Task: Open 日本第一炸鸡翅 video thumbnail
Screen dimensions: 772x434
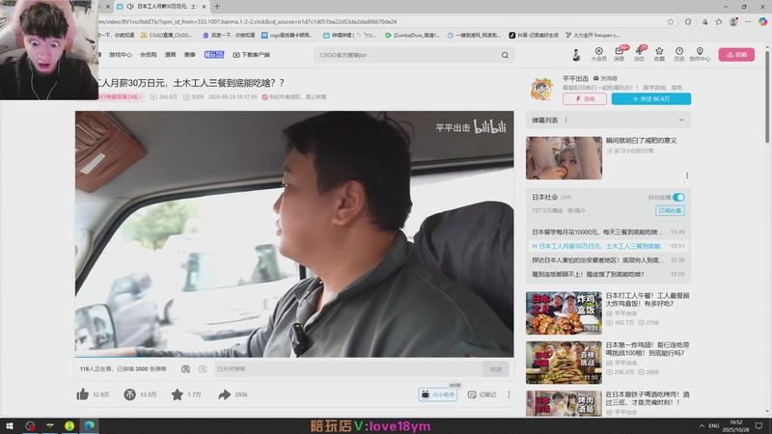Action: pos(564,363)
